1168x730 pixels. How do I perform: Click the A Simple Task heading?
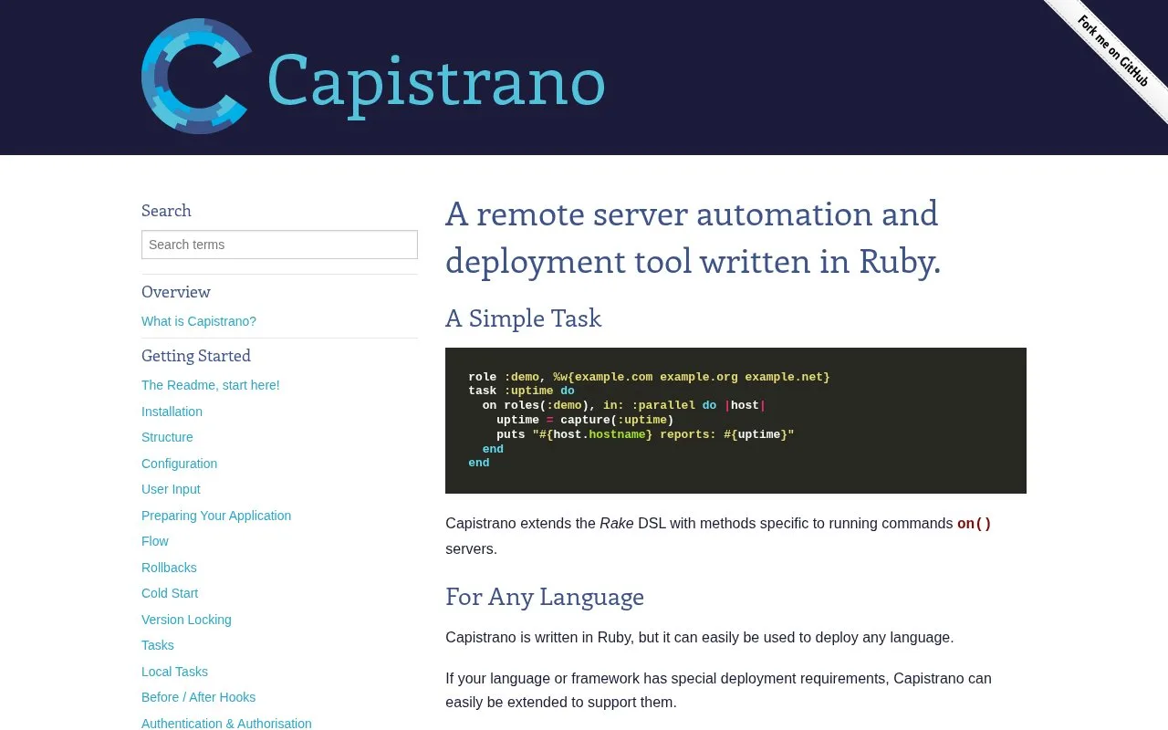[x=524, y=318]
